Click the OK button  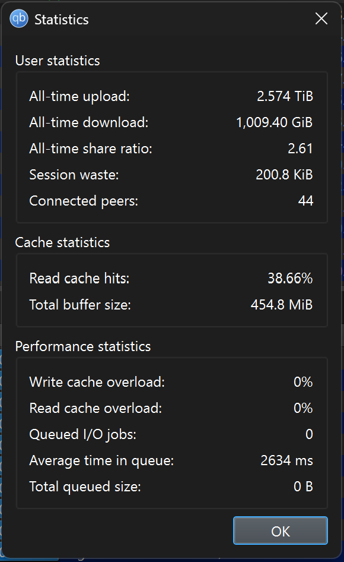[x=281, y=531]
